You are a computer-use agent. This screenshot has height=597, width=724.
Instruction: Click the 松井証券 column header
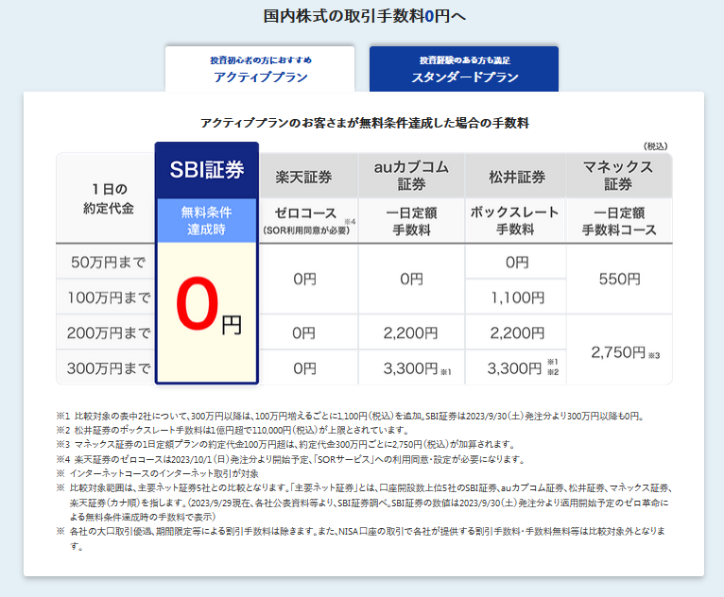(x=516, y=176)
